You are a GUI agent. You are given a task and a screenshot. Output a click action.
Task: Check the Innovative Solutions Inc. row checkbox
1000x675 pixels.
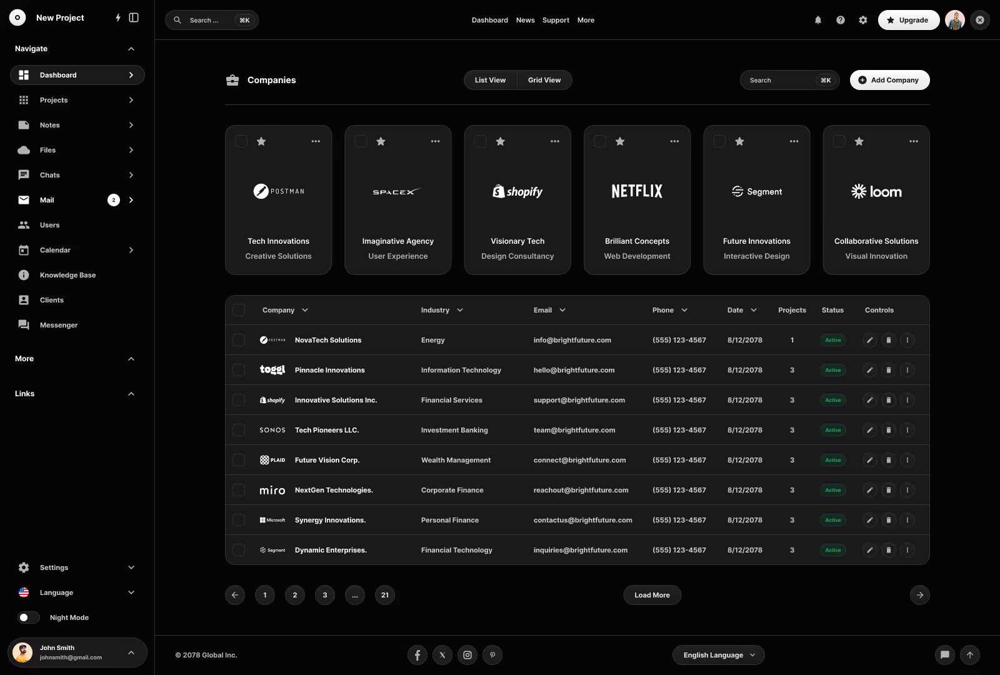point(239,400)
